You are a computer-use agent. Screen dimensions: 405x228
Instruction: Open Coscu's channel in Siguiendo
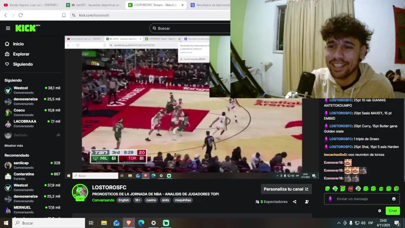tap(32, 112)
